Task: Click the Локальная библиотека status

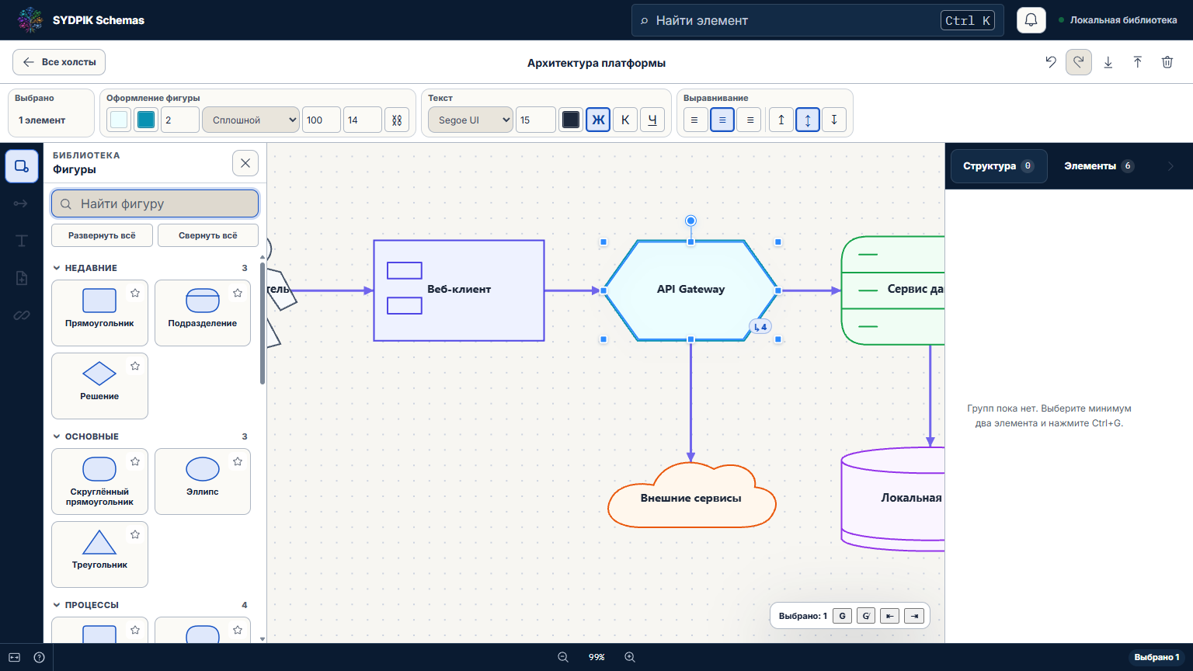Action: click(1118, 20)
